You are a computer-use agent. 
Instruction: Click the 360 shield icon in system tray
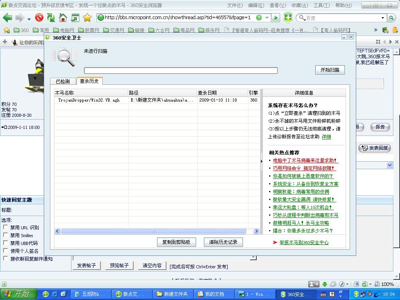(356, 294)
